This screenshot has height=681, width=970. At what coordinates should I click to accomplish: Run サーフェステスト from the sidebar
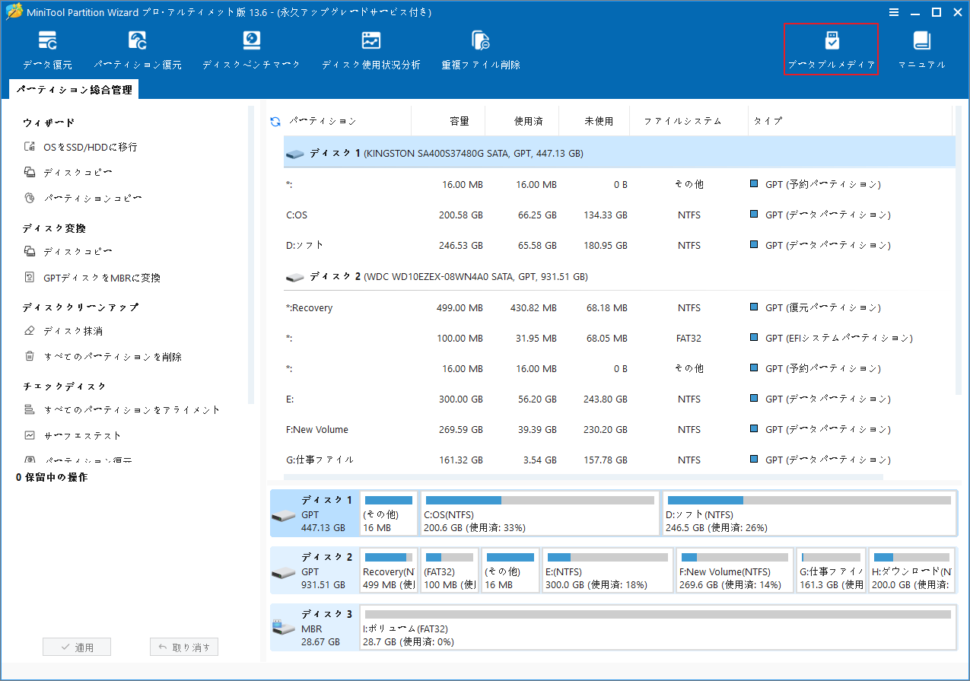pyautogui.click(x=72, y=436)
